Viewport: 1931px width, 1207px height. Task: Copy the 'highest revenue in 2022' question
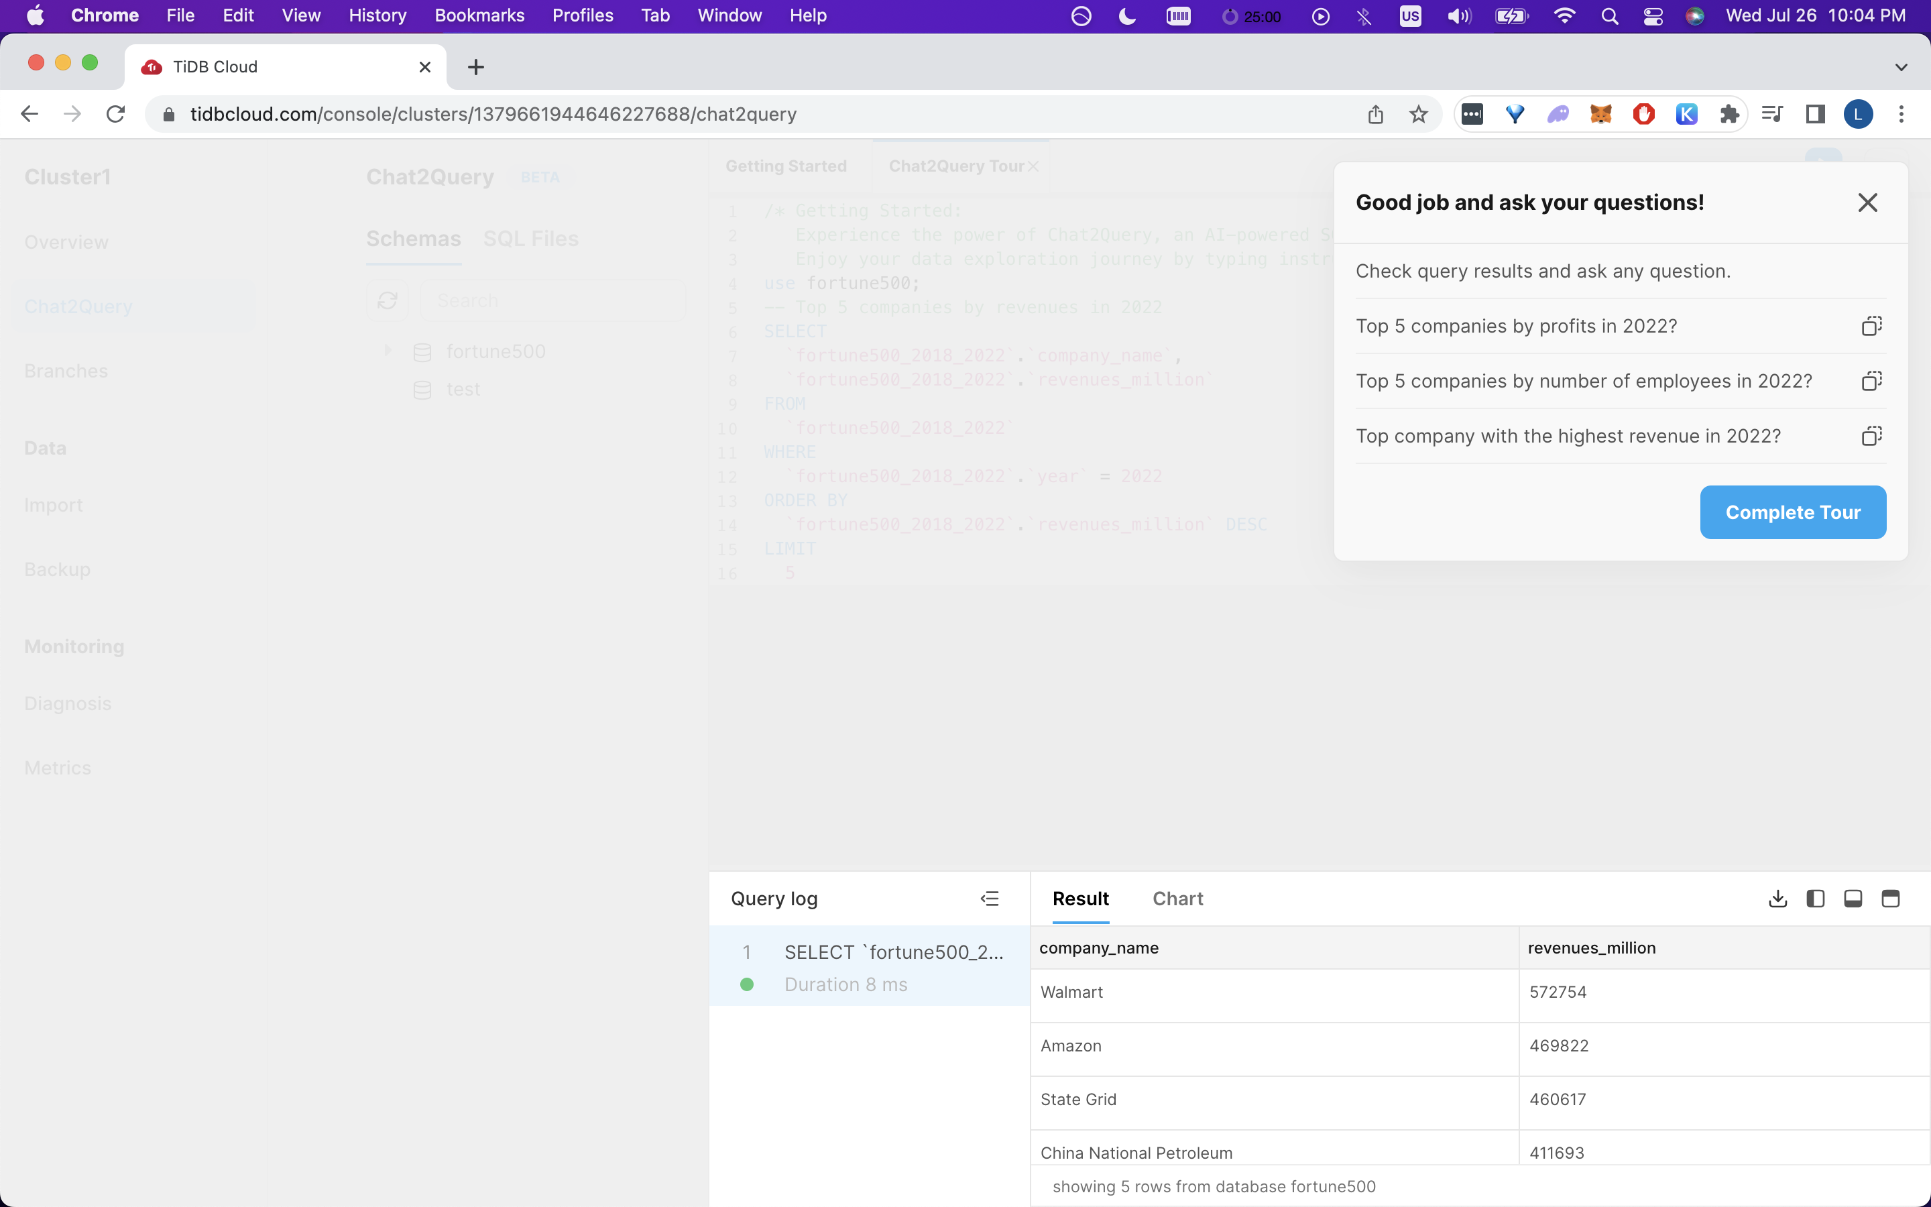click(1871, 436)
